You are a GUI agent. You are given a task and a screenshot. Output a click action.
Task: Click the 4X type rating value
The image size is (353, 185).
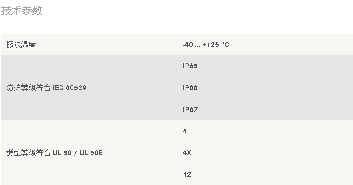tap(187, 153)
